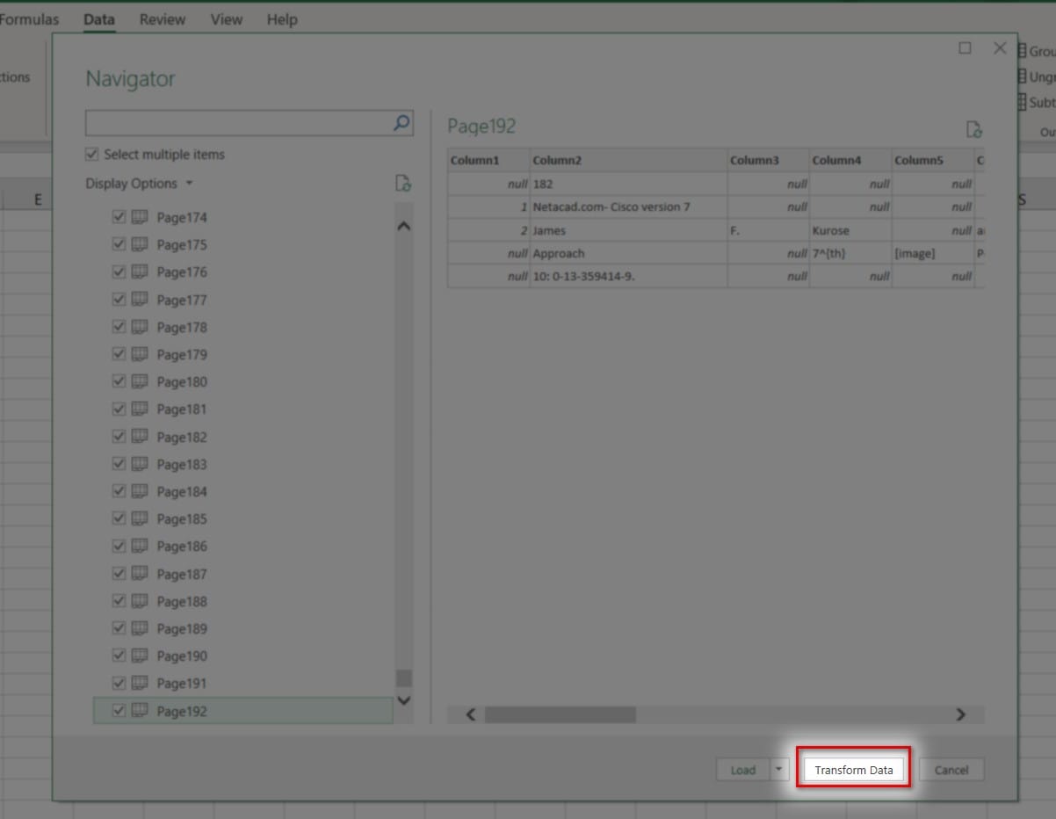
Task: Uncheck the Page187 checkbox
Action: 119,573
